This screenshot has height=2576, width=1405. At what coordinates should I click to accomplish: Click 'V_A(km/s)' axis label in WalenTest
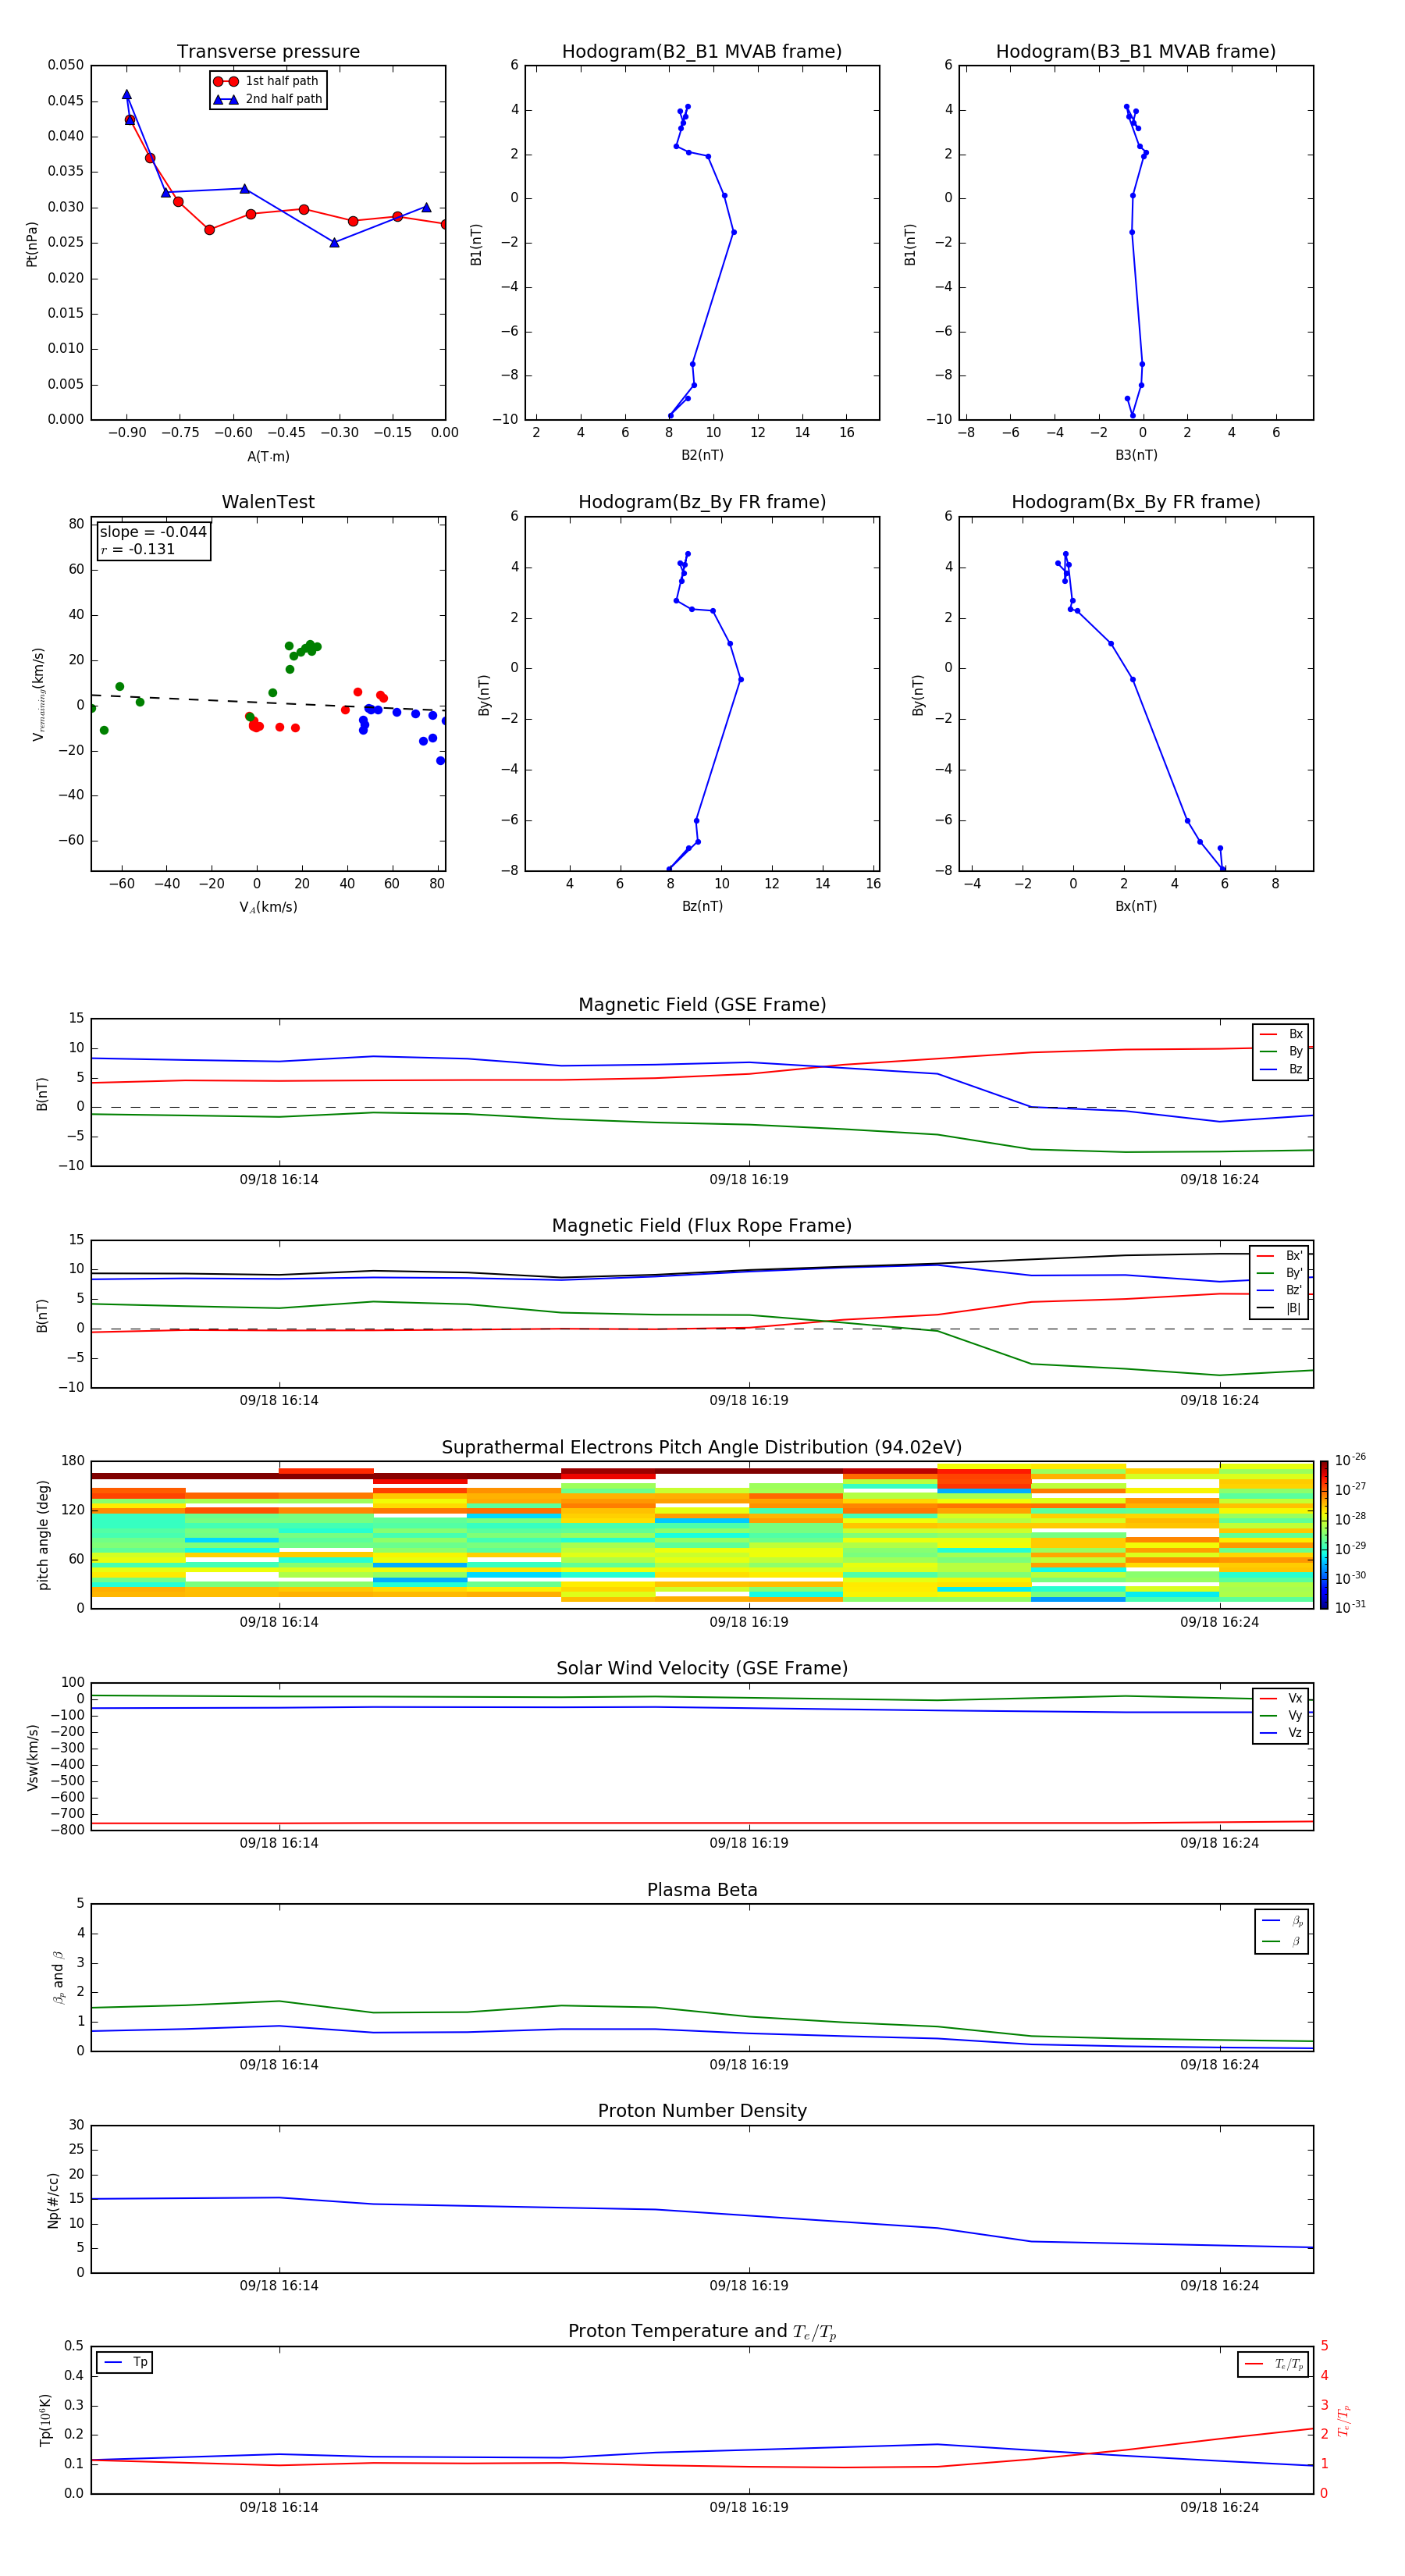click(x=268, y=907)
